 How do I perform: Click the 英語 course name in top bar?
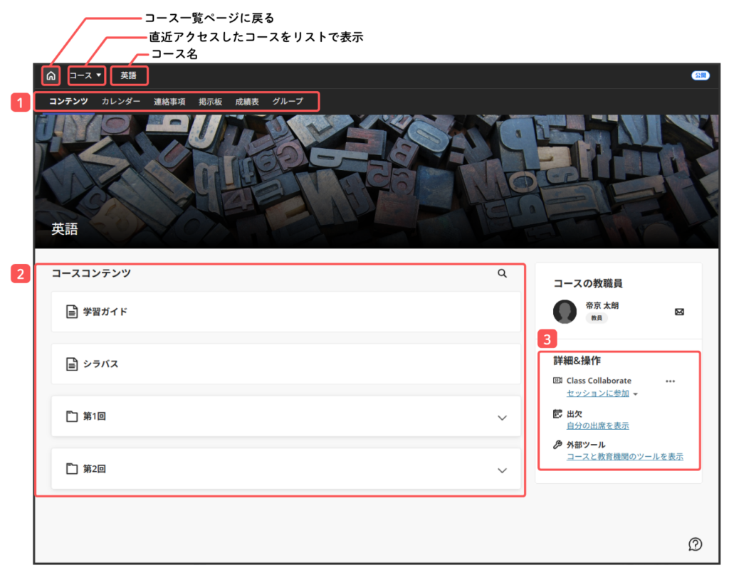click(x=129, y=75)
